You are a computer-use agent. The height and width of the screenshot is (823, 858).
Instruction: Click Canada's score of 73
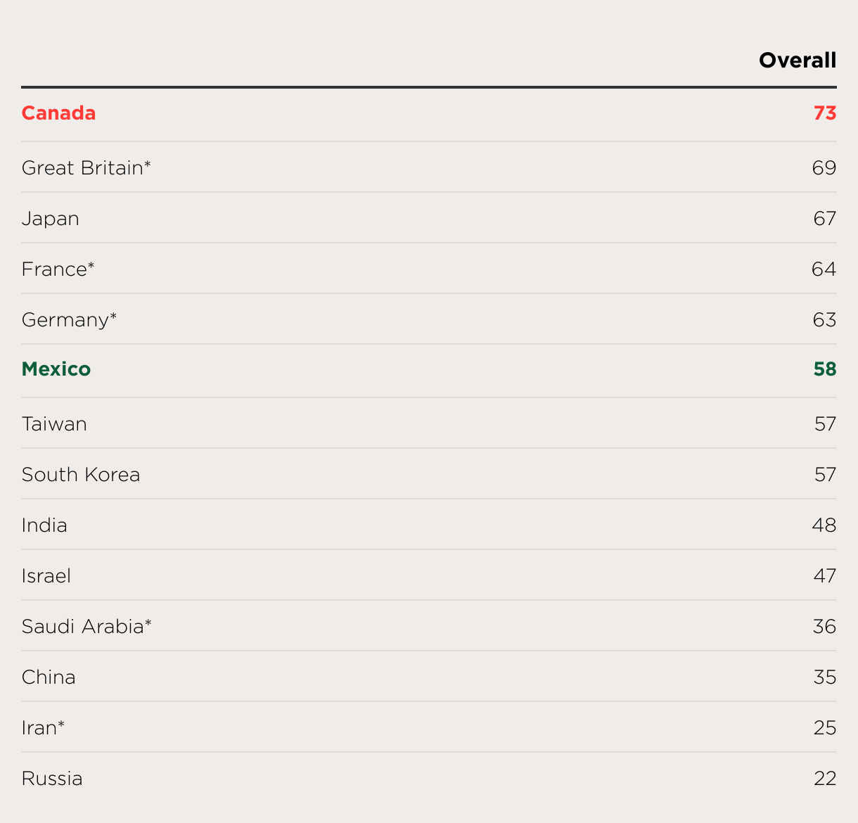824,113
